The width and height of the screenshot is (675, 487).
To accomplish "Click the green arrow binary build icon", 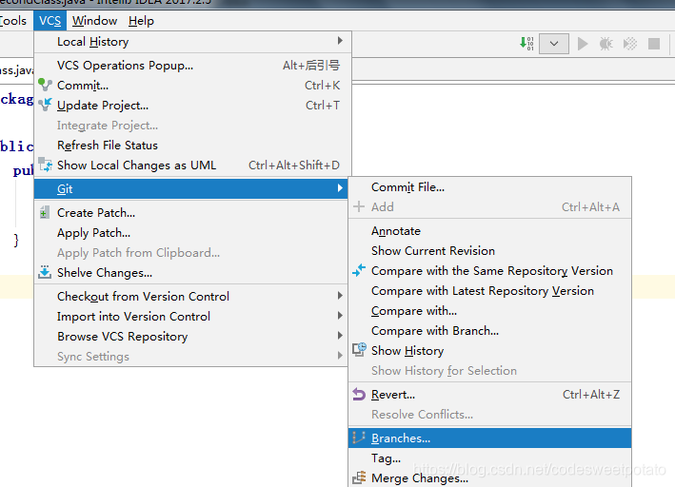I will pos(526,44).
